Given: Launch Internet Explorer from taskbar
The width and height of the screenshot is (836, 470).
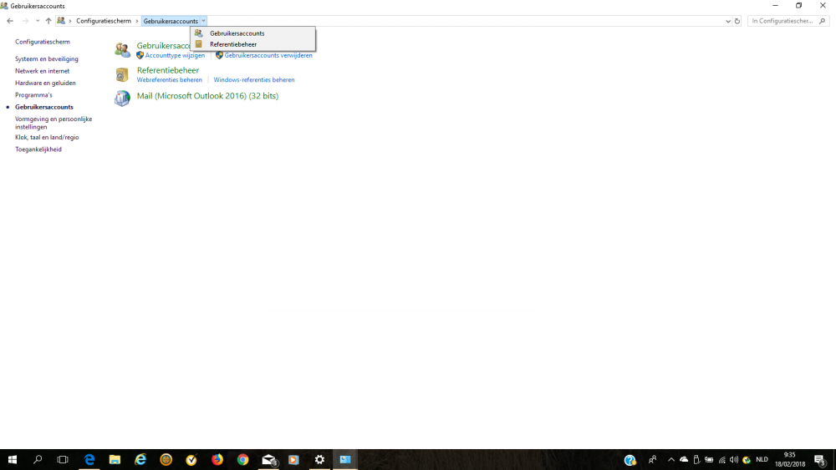Looking at the screenshot, I should pyautogui.click(x=140, y=459).
